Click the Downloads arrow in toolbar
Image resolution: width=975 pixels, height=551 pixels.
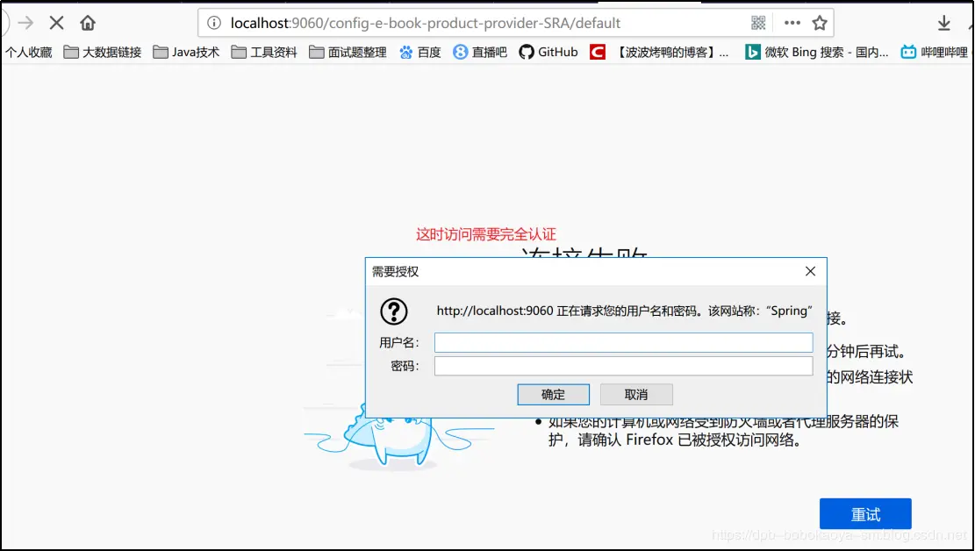[x=943, y=23]
